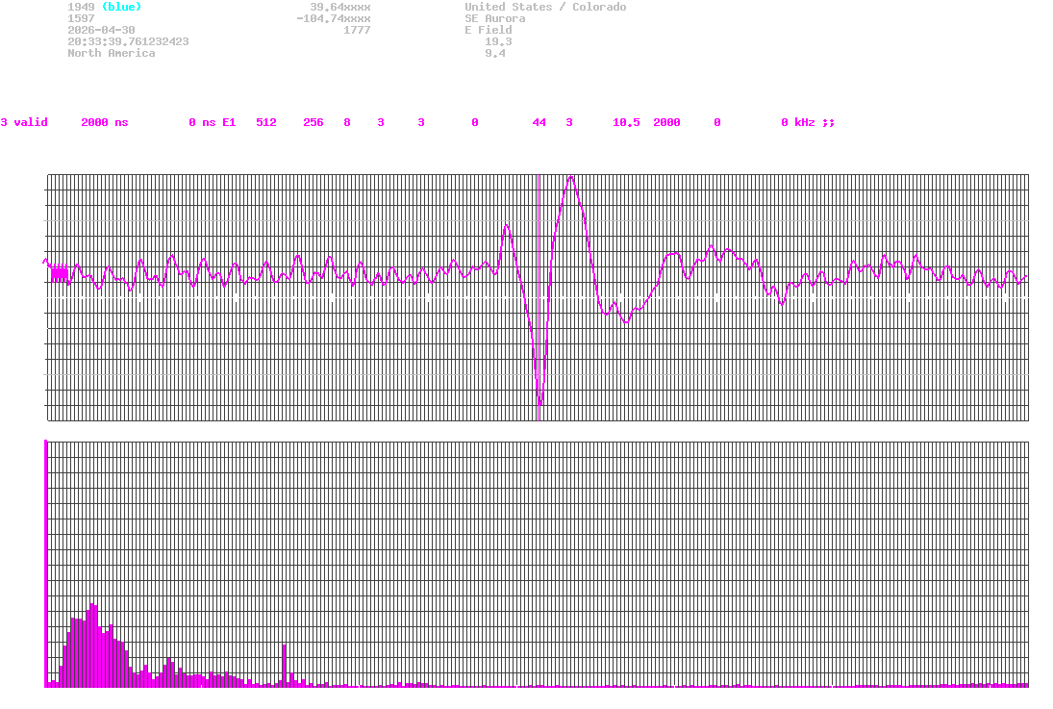The width and height of the screenshot is (1053, 709).
Task: Click the 10.5 gain value
Action: click(626, 122)
